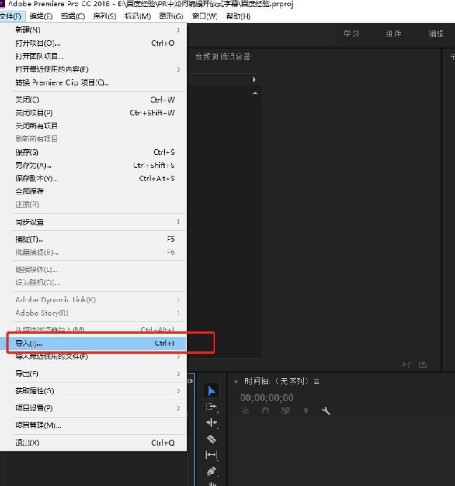Switch to the 编辑 workspace tab
Image resolution: width=455 pixels, height=486 pixels.
(x=436, y=33)
